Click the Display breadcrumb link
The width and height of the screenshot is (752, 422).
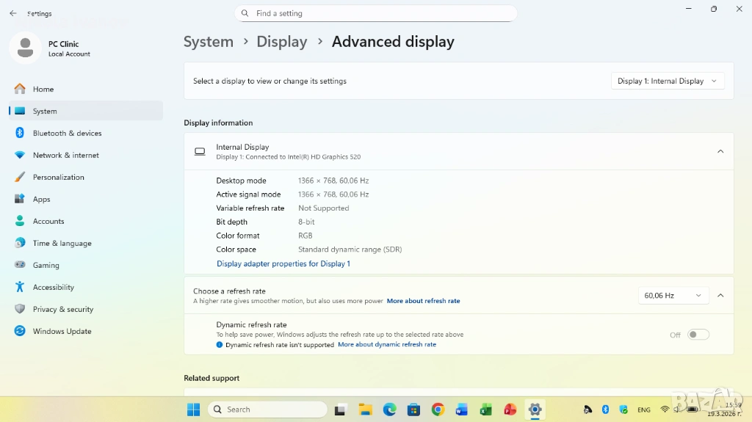click(x=281, y=42)
